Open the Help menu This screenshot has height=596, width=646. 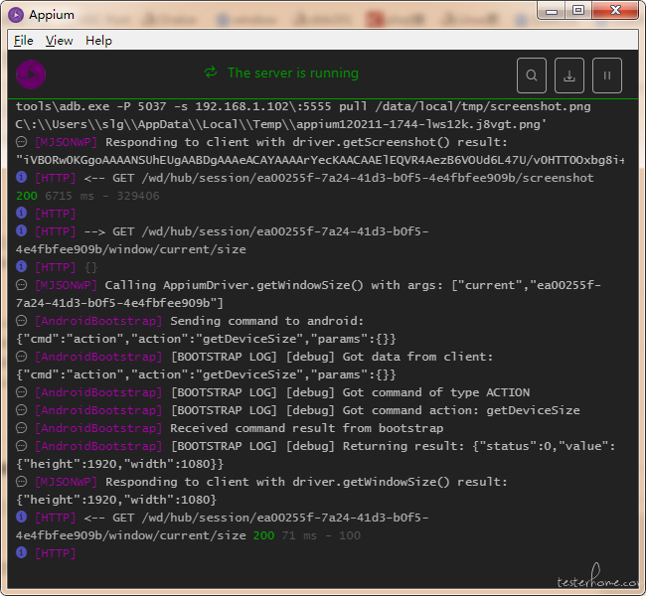(98, 41)
